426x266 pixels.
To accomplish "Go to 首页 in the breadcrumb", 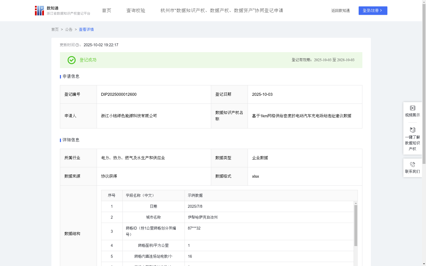I will [55, 30].
